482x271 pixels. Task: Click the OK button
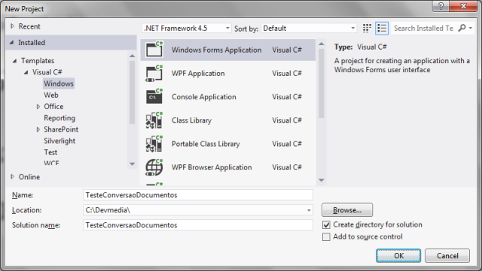[398, 256]
